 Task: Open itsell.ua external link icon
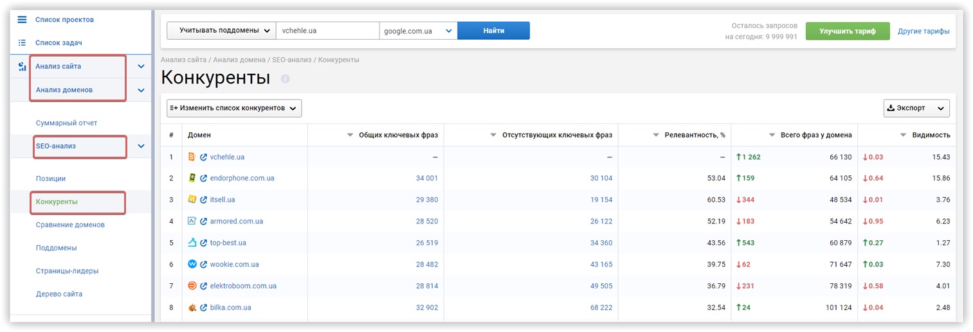204,200
